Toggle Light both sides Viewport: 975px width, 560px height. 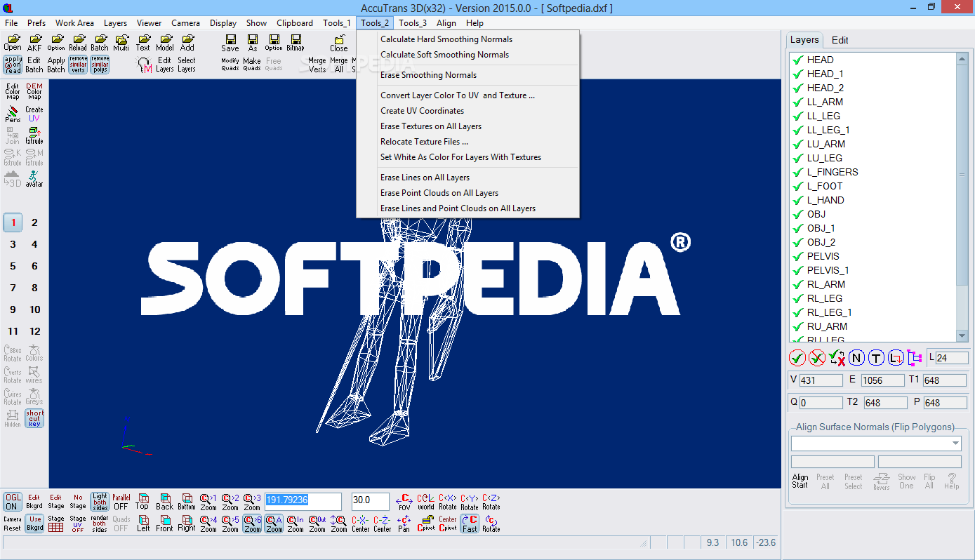coord(100,501)
